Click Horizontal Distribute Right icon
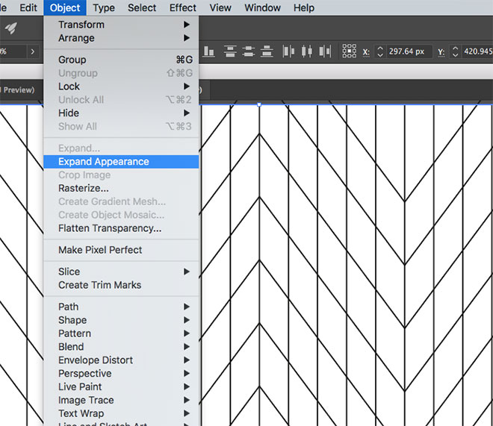 323,51
